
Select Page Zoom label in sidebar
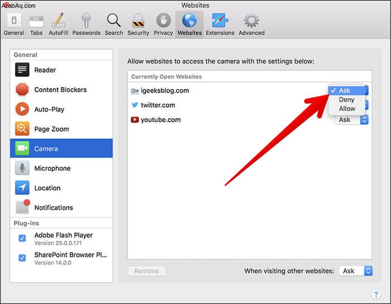(51, 129)
